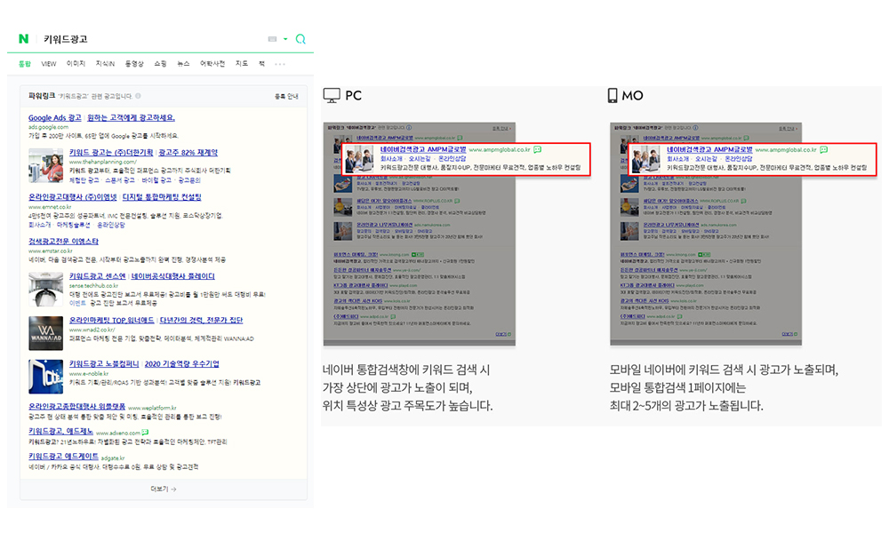
Task: Open 온라인마케팅 TOP.워너애드 link
Action: pos(112,320)
